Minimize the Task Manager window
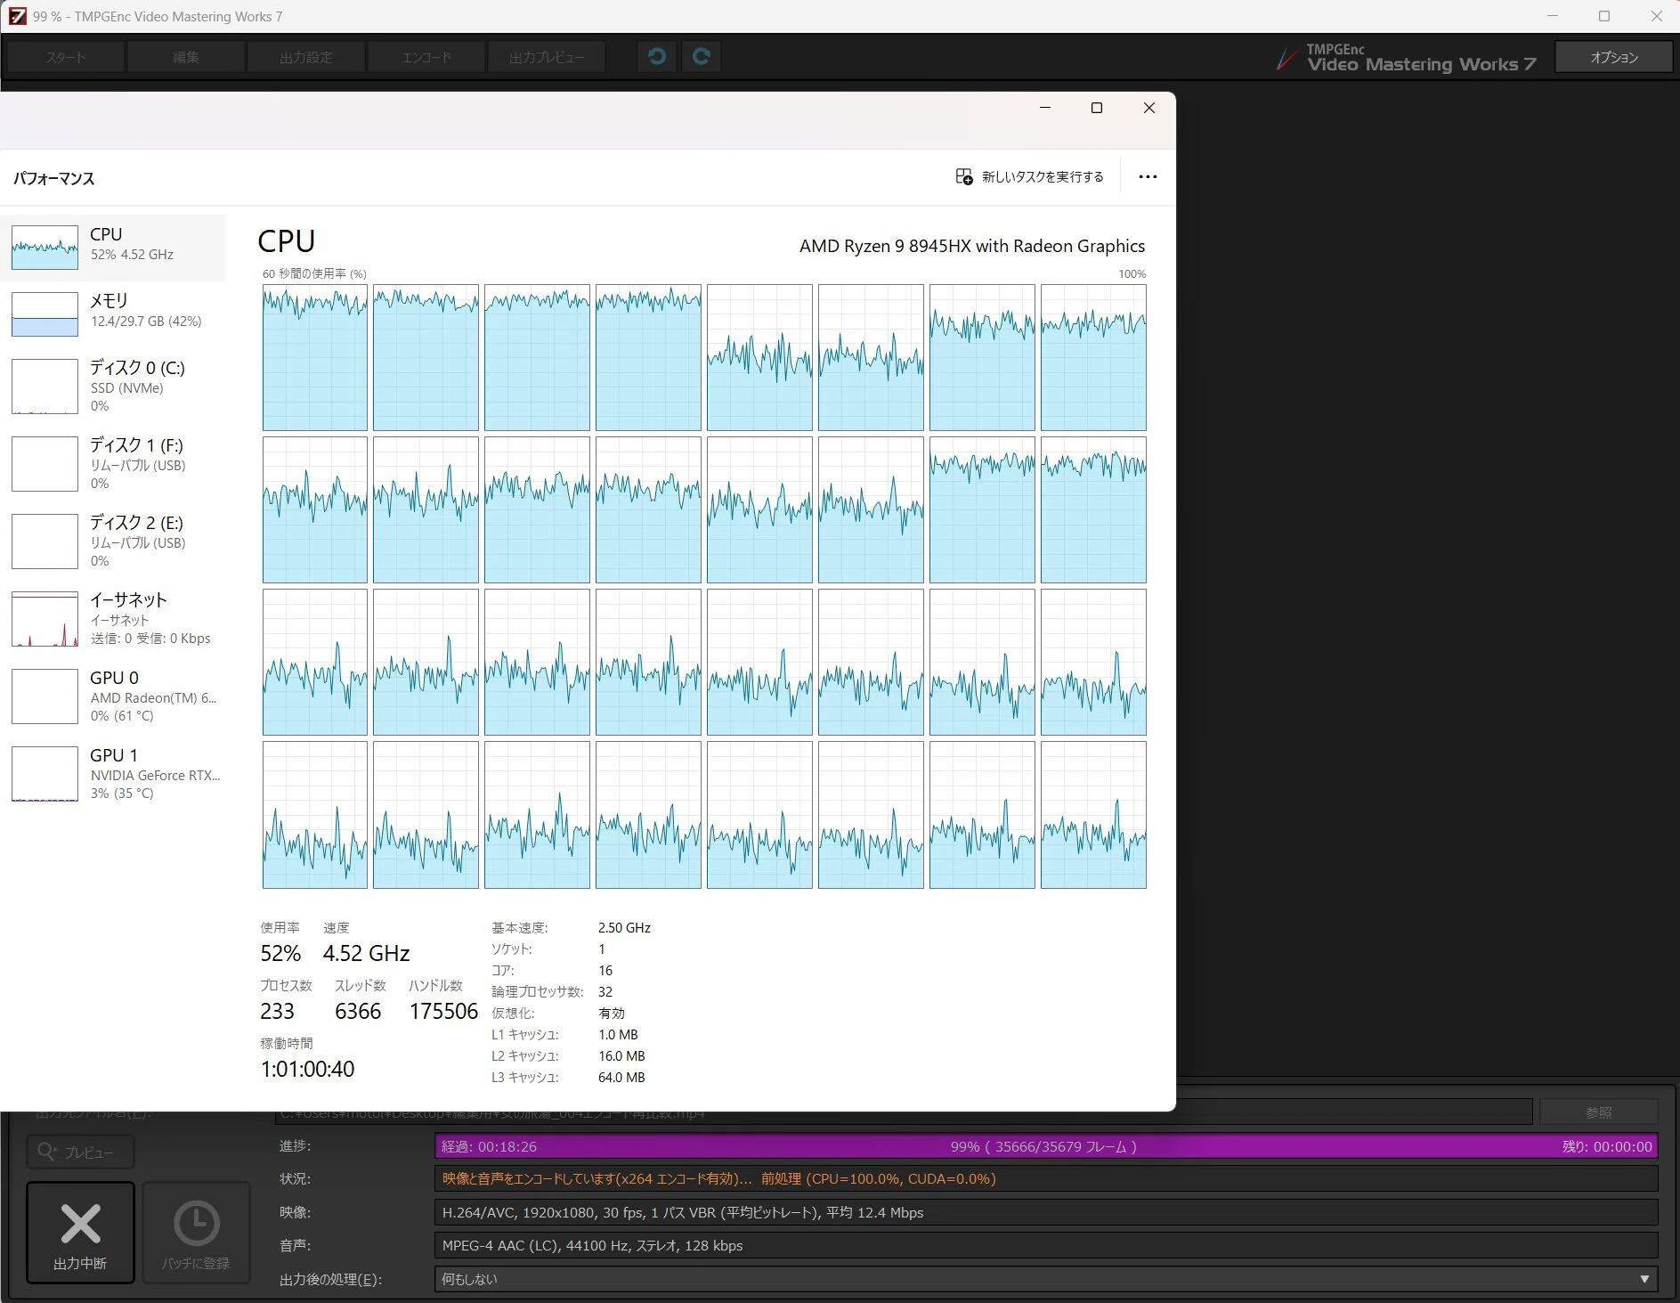Viewport: 1680px width, 1303px height. [1045, 108]
